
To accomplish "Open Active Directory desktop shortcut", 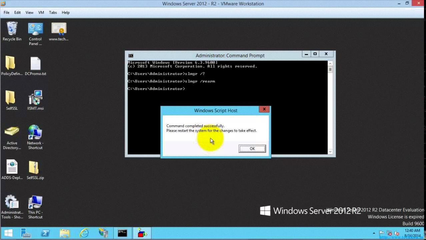I will coord(12,133).
